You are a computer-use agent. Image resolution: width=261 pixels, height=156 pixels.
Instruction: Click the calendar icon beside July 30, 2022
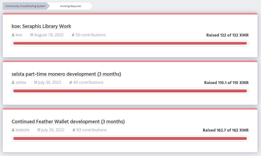click(36, 82)
